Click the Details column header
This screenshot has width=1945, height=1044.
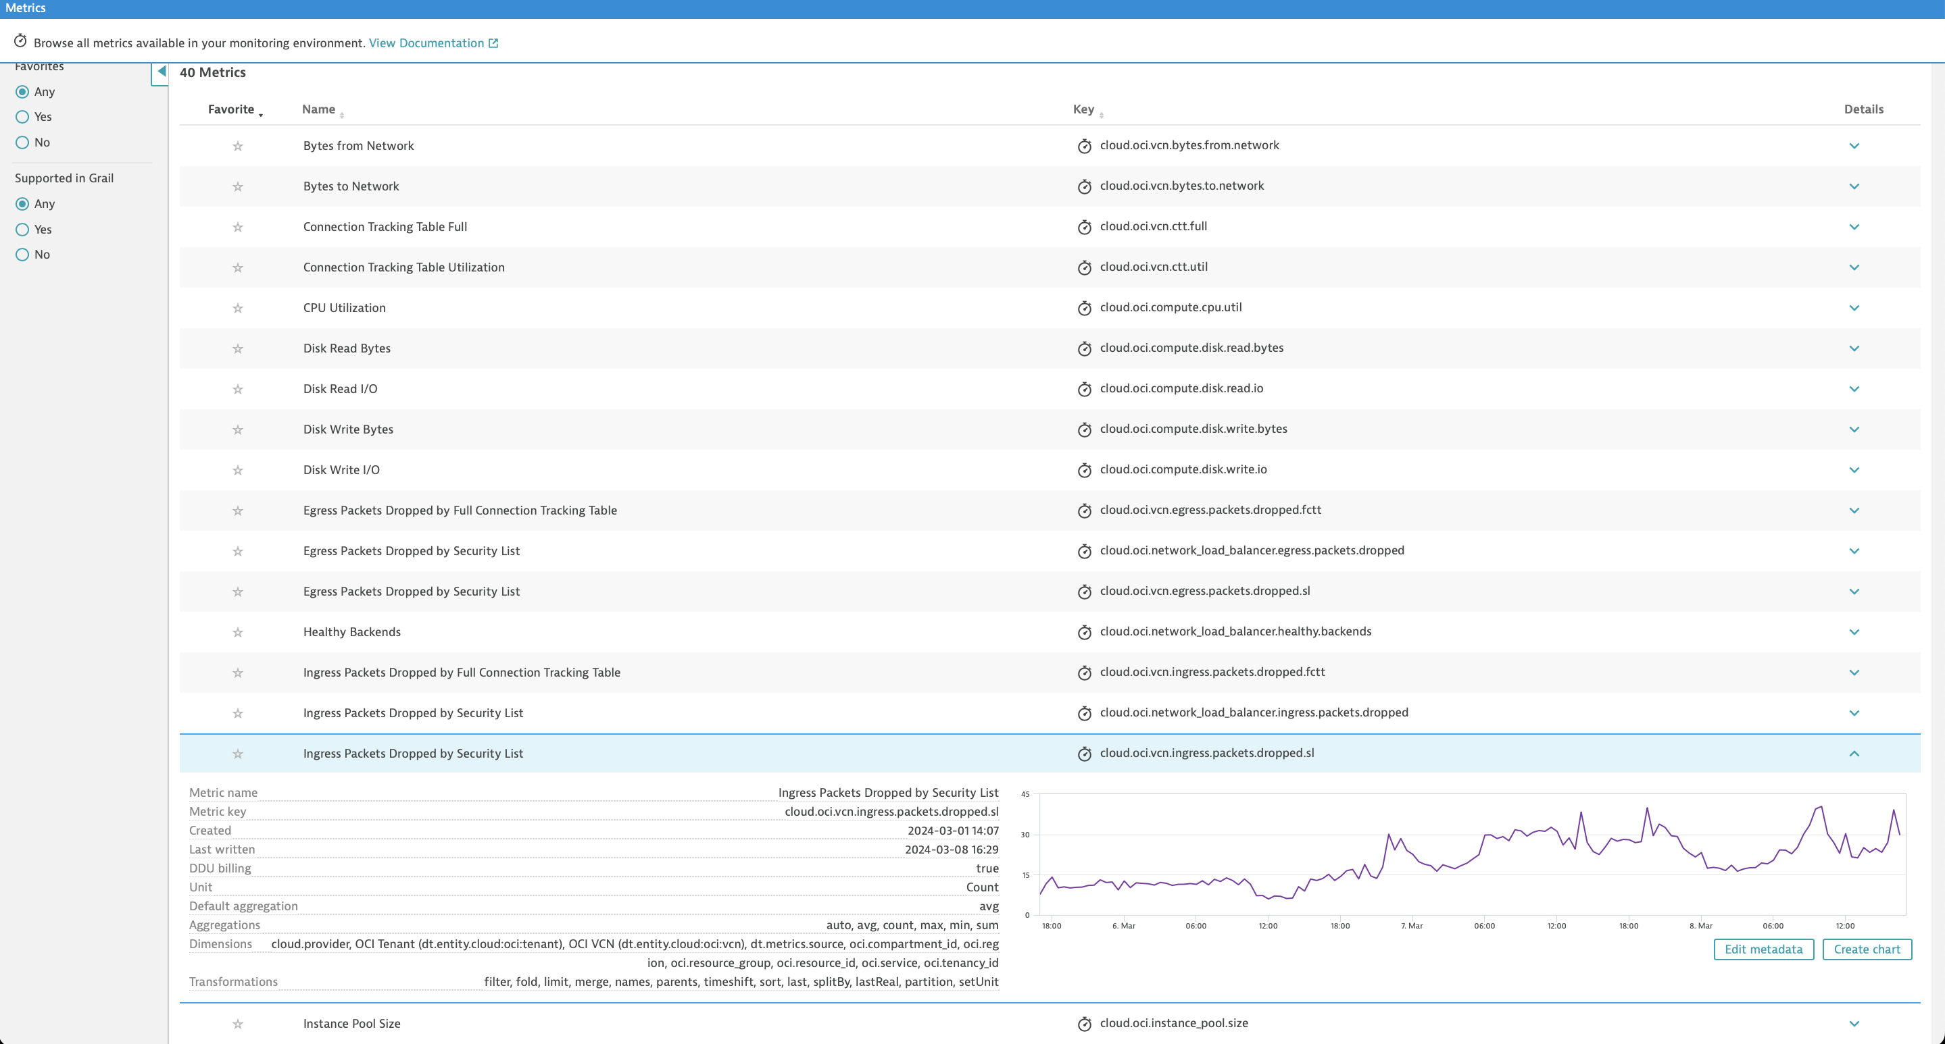[x=1863, y=109]
